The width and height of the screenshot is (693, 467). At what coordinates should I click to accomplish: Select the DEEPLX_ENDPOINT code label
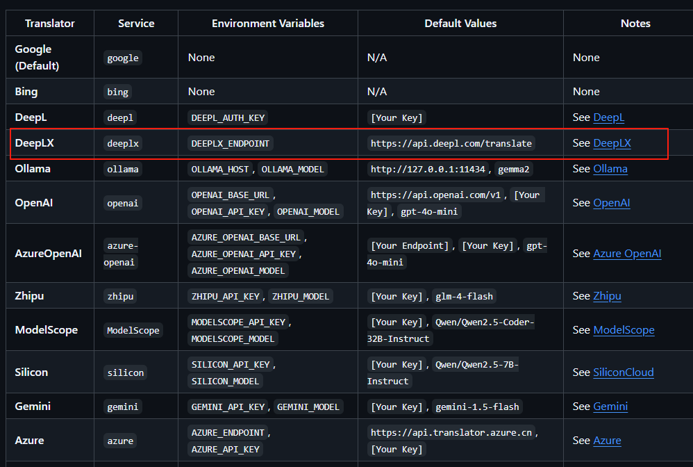[x=231, y=144]
